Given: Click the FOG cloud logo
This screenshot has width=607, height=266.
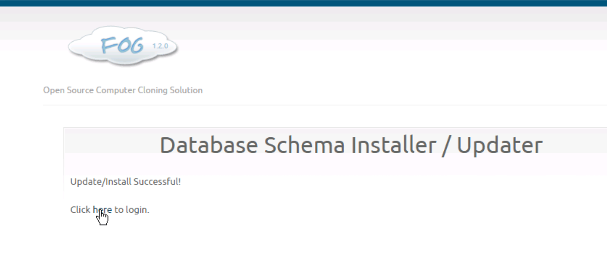Looking at the screenshot, I should coord(123,47).
